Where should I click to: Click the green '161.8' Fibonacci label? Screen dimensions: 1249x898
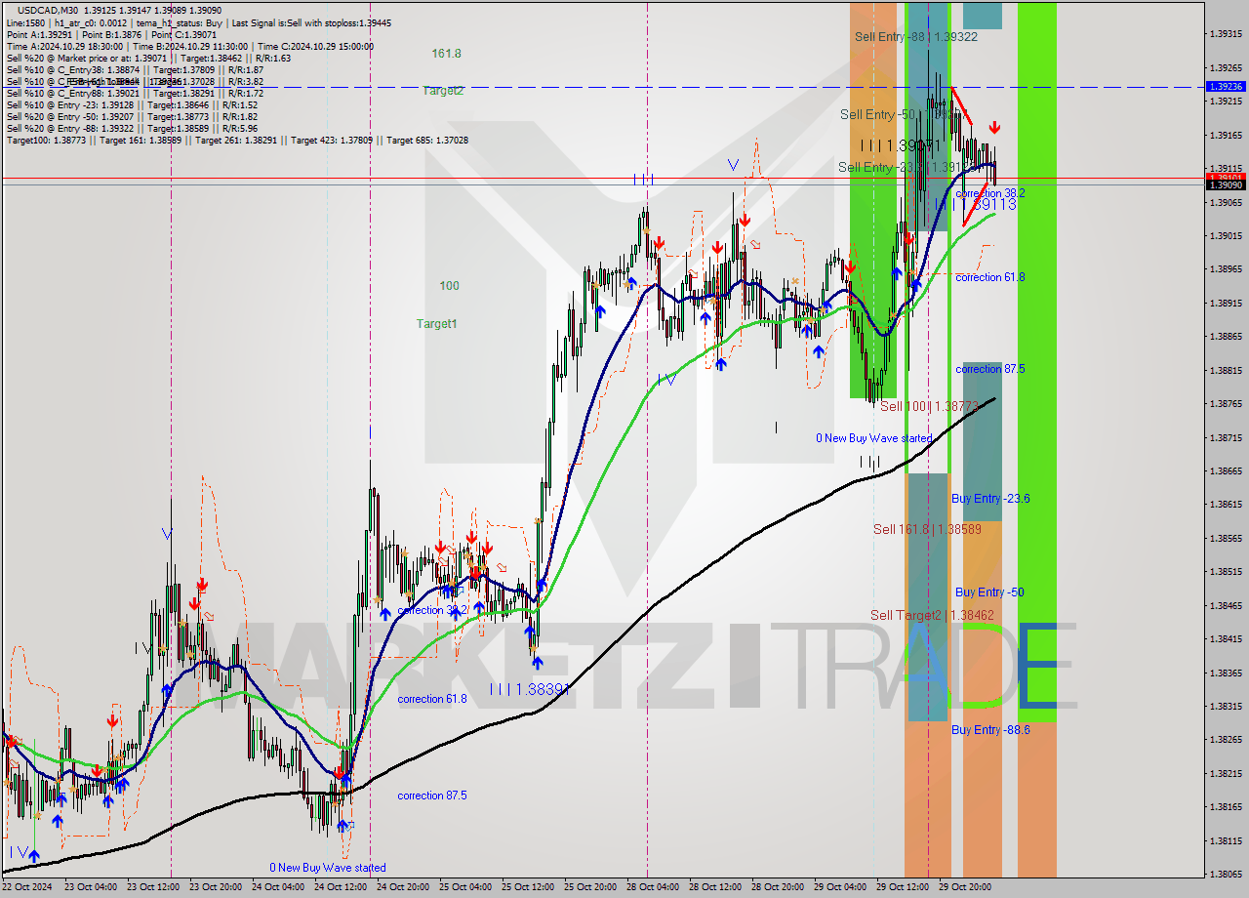pyautogui.click(x=447, y=54)
